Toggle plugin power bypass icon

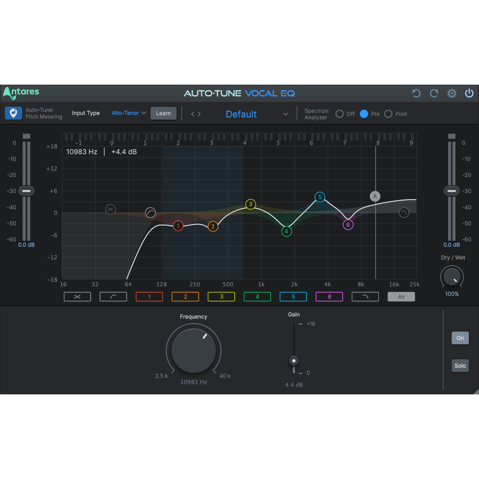click(469, 93)
